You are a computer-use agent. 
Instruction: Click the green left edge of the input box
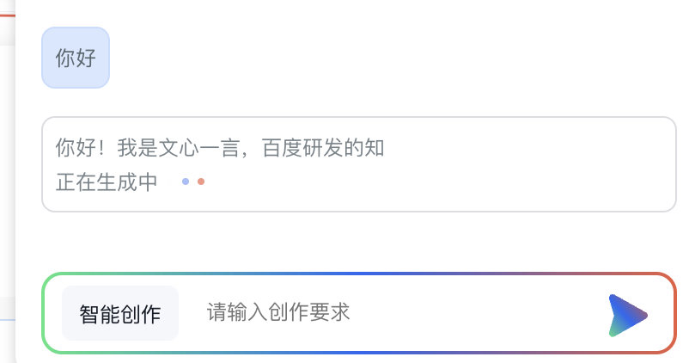(43, 312)
